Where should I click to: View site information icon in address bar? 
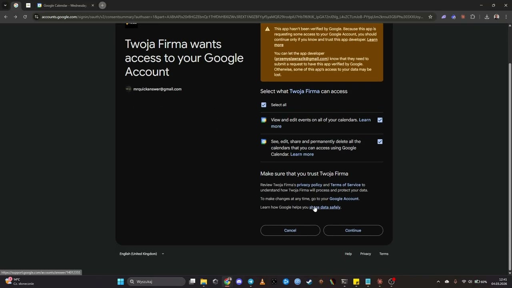click(x=36, y=17)
